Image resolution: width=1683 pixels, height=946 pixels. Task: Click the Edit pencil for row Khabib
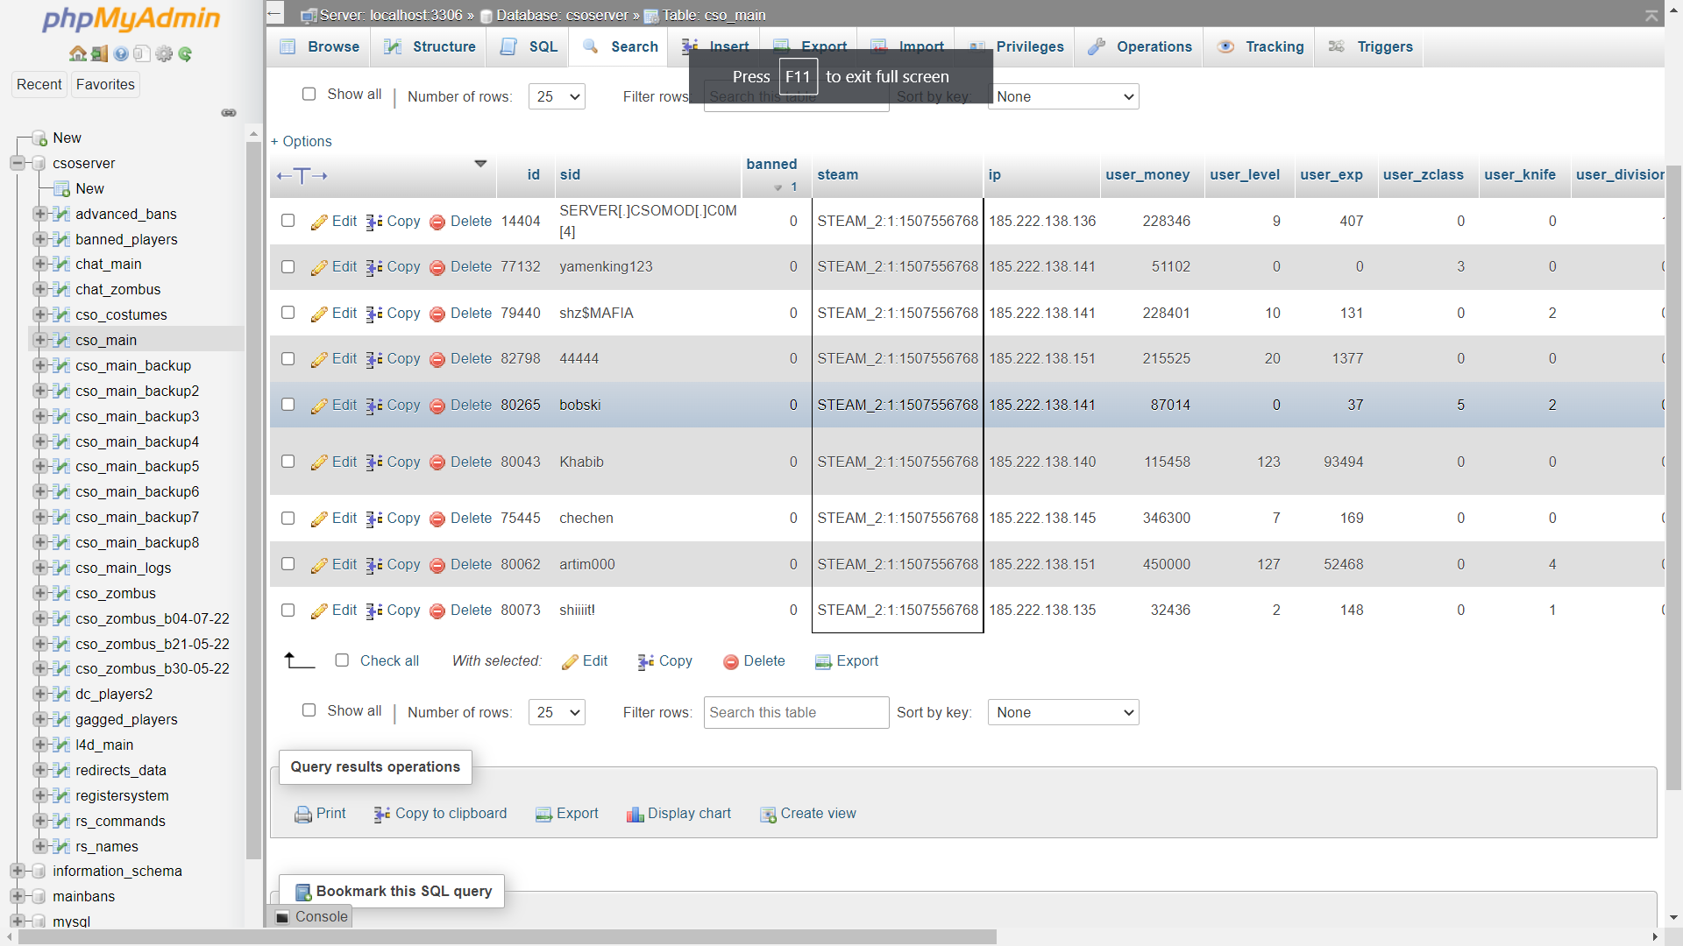(x=319, y=462)
